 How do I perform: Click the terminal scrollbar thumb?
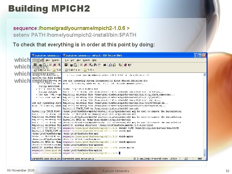(205, 151)
